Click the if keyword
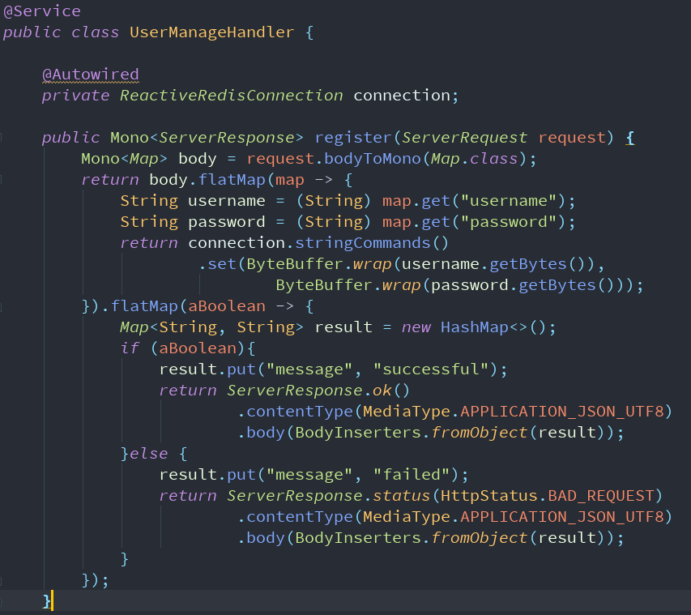691x615 pixels. 130,348
